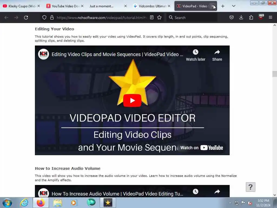
Task: Click the Firefox taskbar icon
Action: click(x=41, y=203)
